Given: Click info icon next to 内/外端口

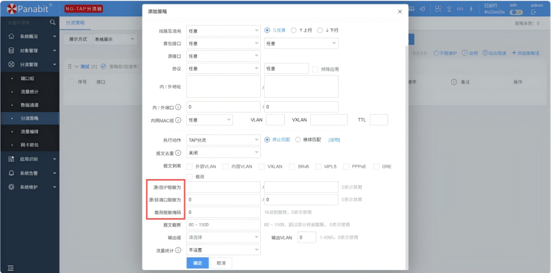Looking at the screenshot, I should (178, 107).
